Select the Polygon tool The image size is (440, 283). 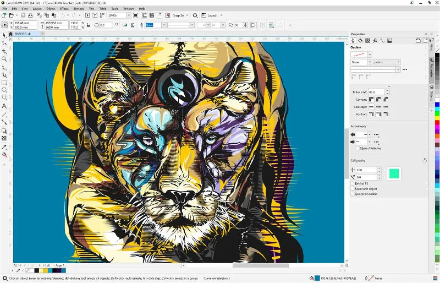(x=4, y=97)
